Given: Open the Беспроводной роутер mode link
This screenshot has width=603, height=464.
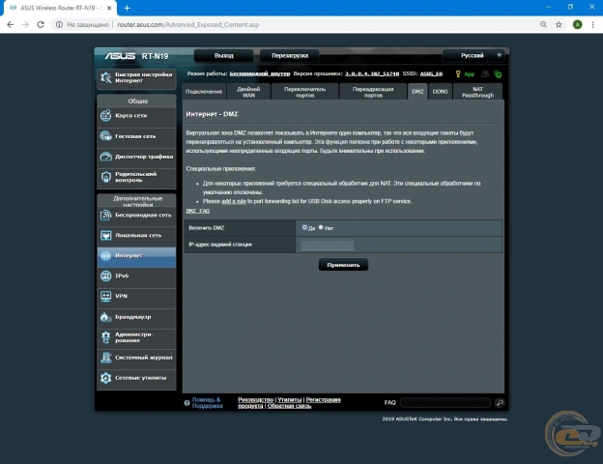Looking at the screenshot, I should tap(260, 73).
